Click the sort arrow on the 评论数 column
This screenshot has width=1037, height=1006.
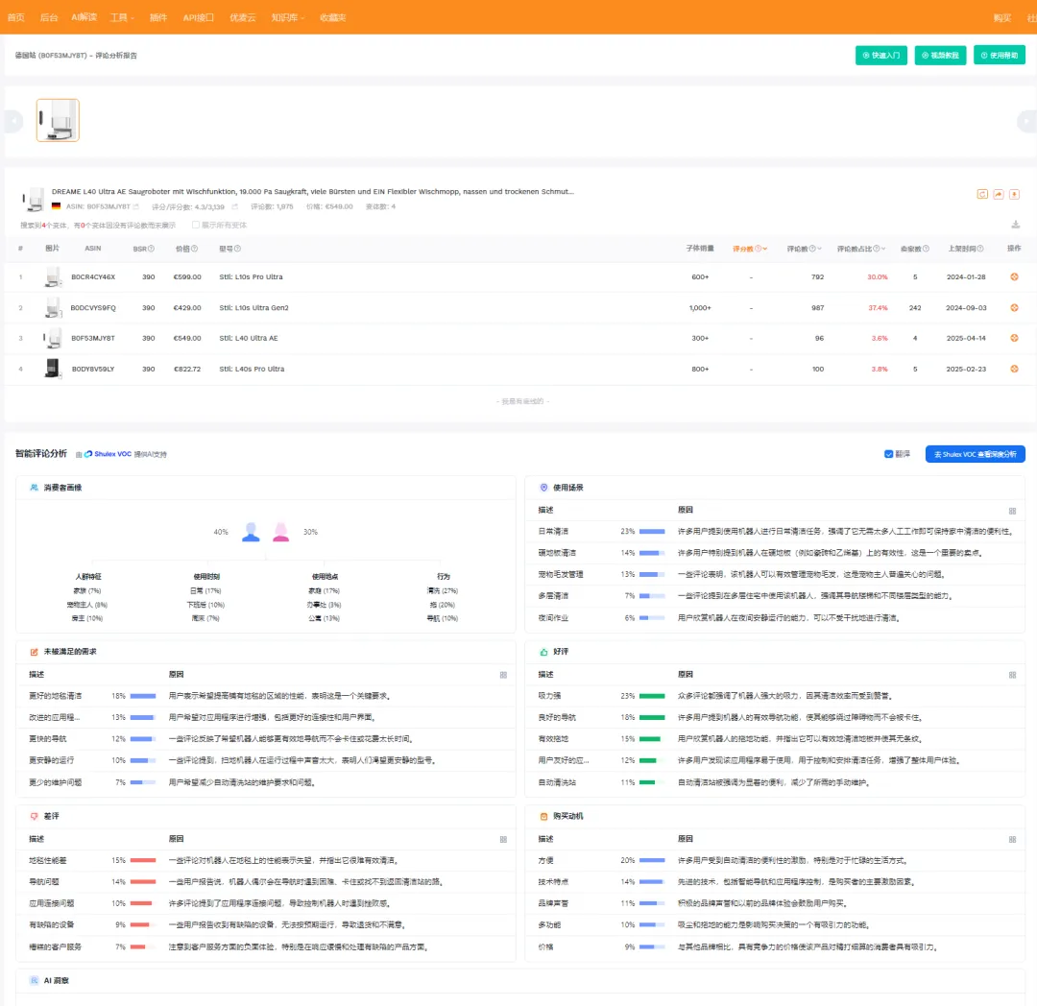[819, 249]
